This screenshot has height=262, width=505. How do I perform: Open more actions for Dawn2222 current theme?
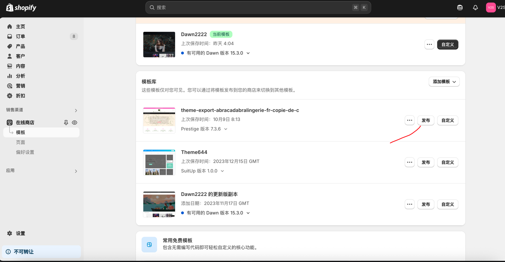pyautogui.click(x=429, y=44)
